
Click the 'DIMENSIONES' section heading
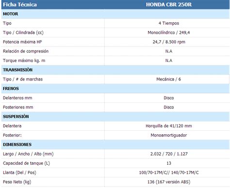pos(17,144)
